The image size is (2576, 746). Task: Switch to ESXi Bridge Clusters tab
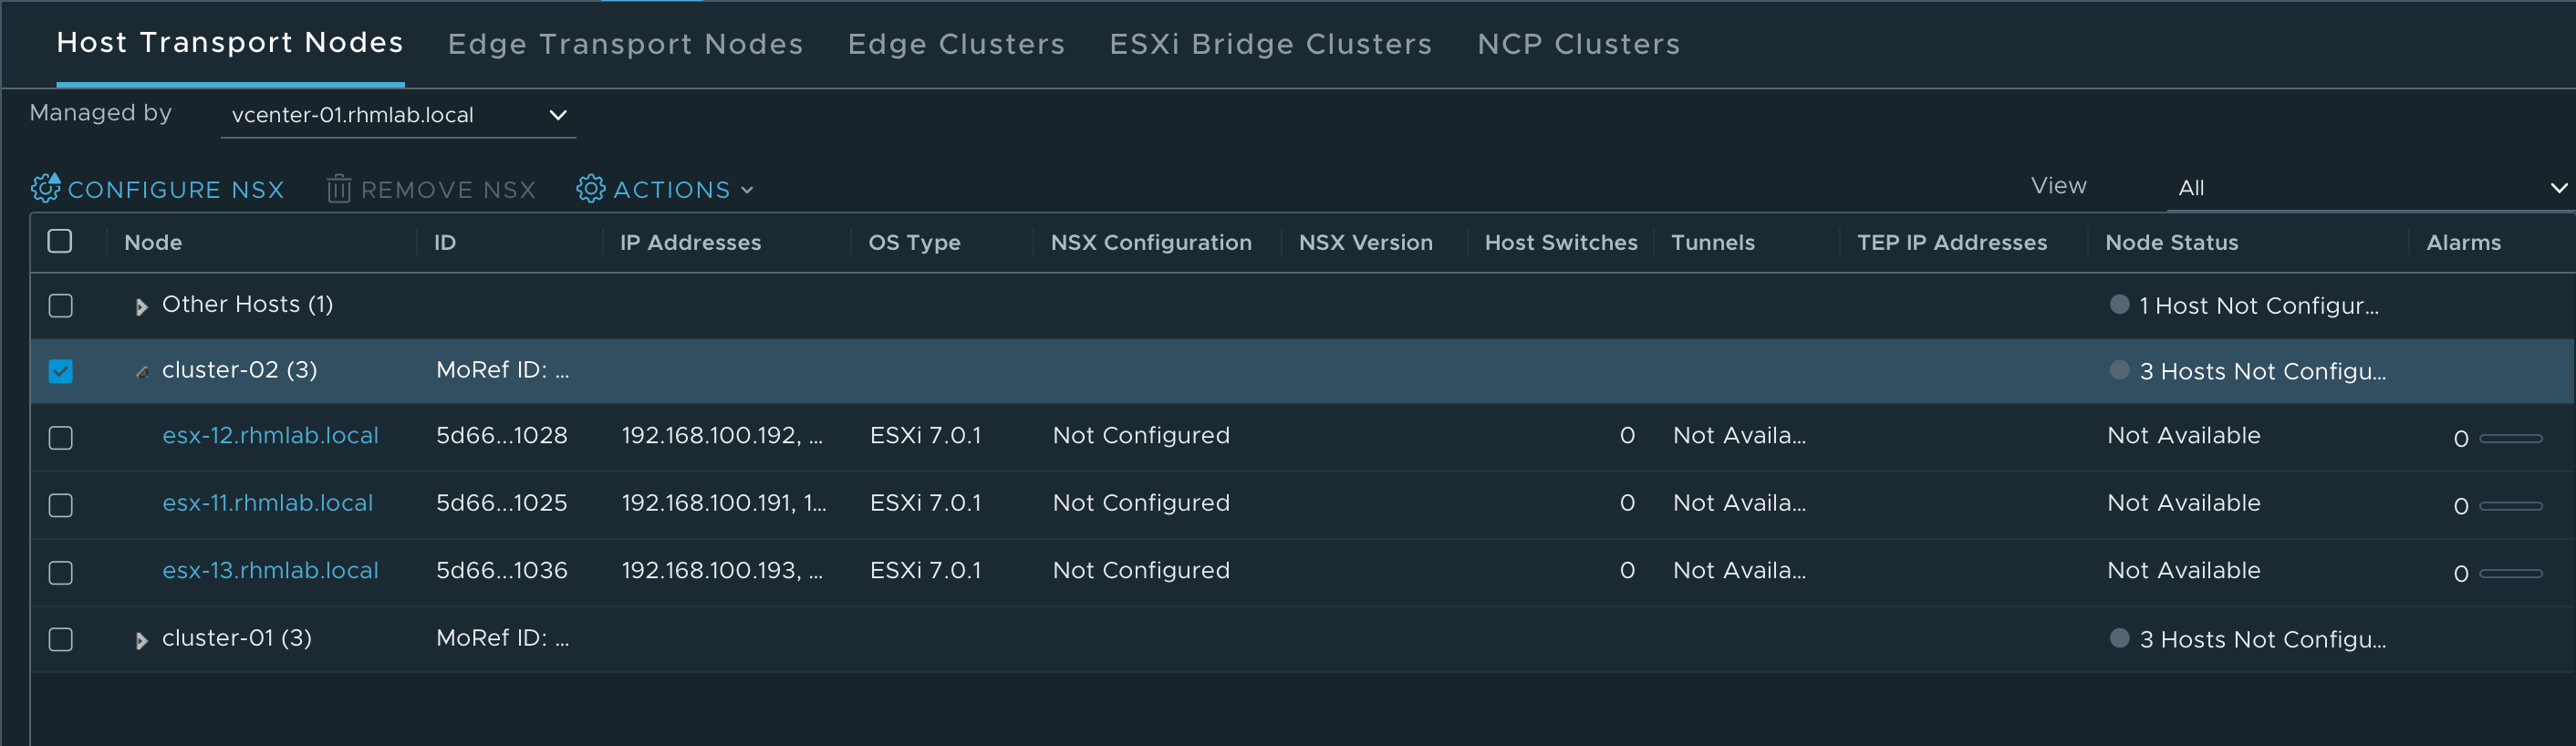click(1270, 44)
